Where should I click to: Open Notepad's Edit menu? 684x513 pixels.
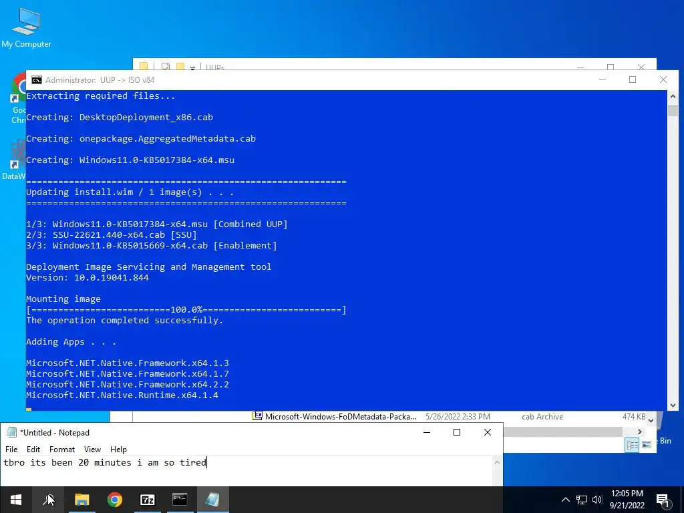point(33,450)
